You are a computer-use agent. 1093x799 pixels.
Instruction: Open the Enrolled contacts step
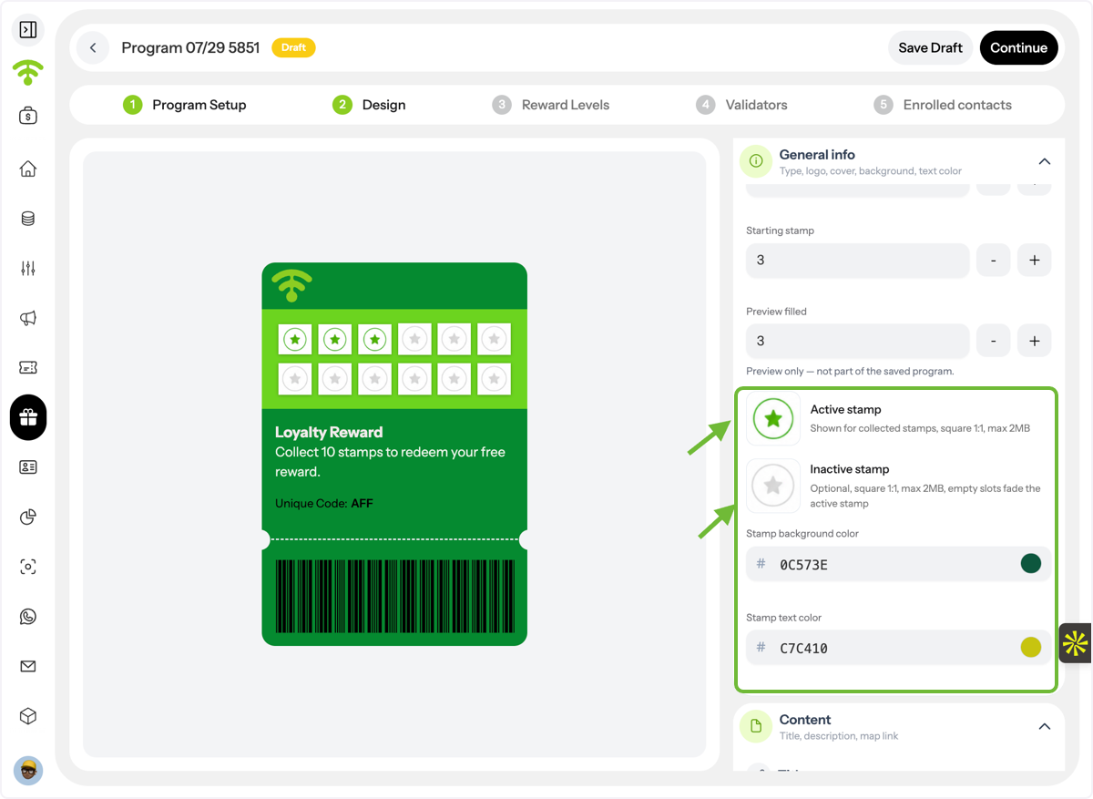[943, 105]
